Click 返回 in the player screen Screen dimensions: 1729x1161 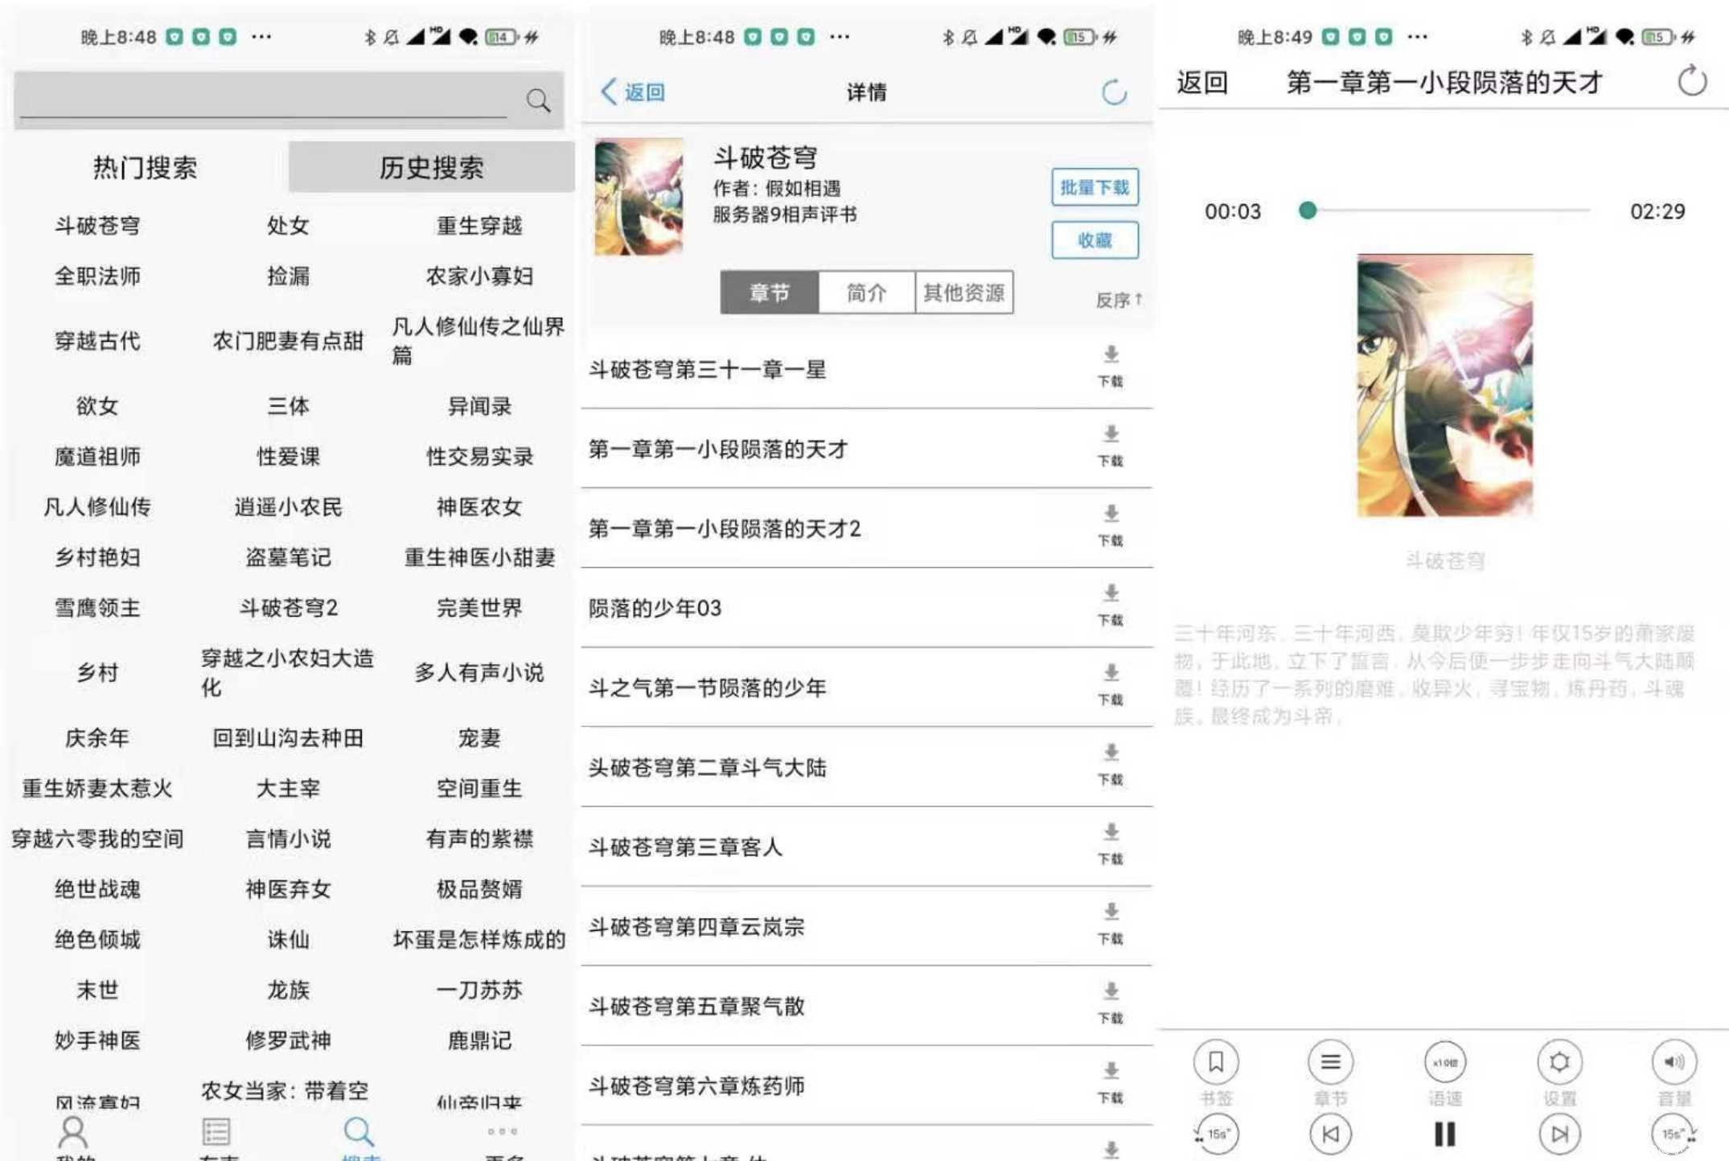point(1202,82)
